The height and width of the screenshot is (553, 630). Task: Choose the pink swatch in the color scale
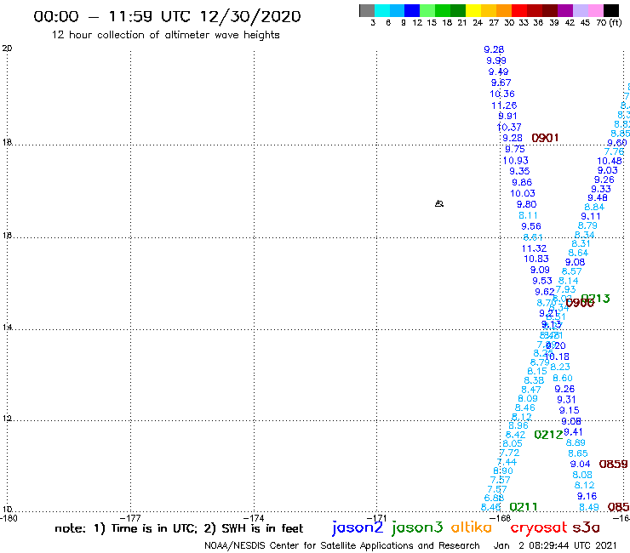[596, 10]
